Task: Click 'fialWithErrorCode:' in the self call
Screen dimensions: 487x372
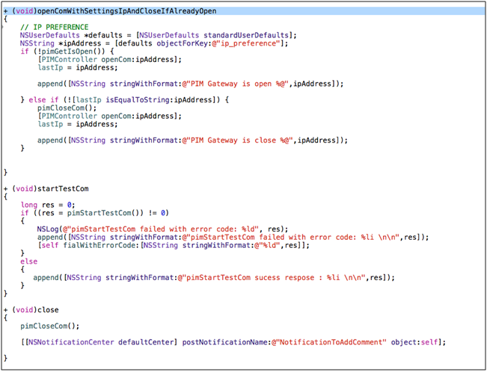Action: tap(101, 245)
